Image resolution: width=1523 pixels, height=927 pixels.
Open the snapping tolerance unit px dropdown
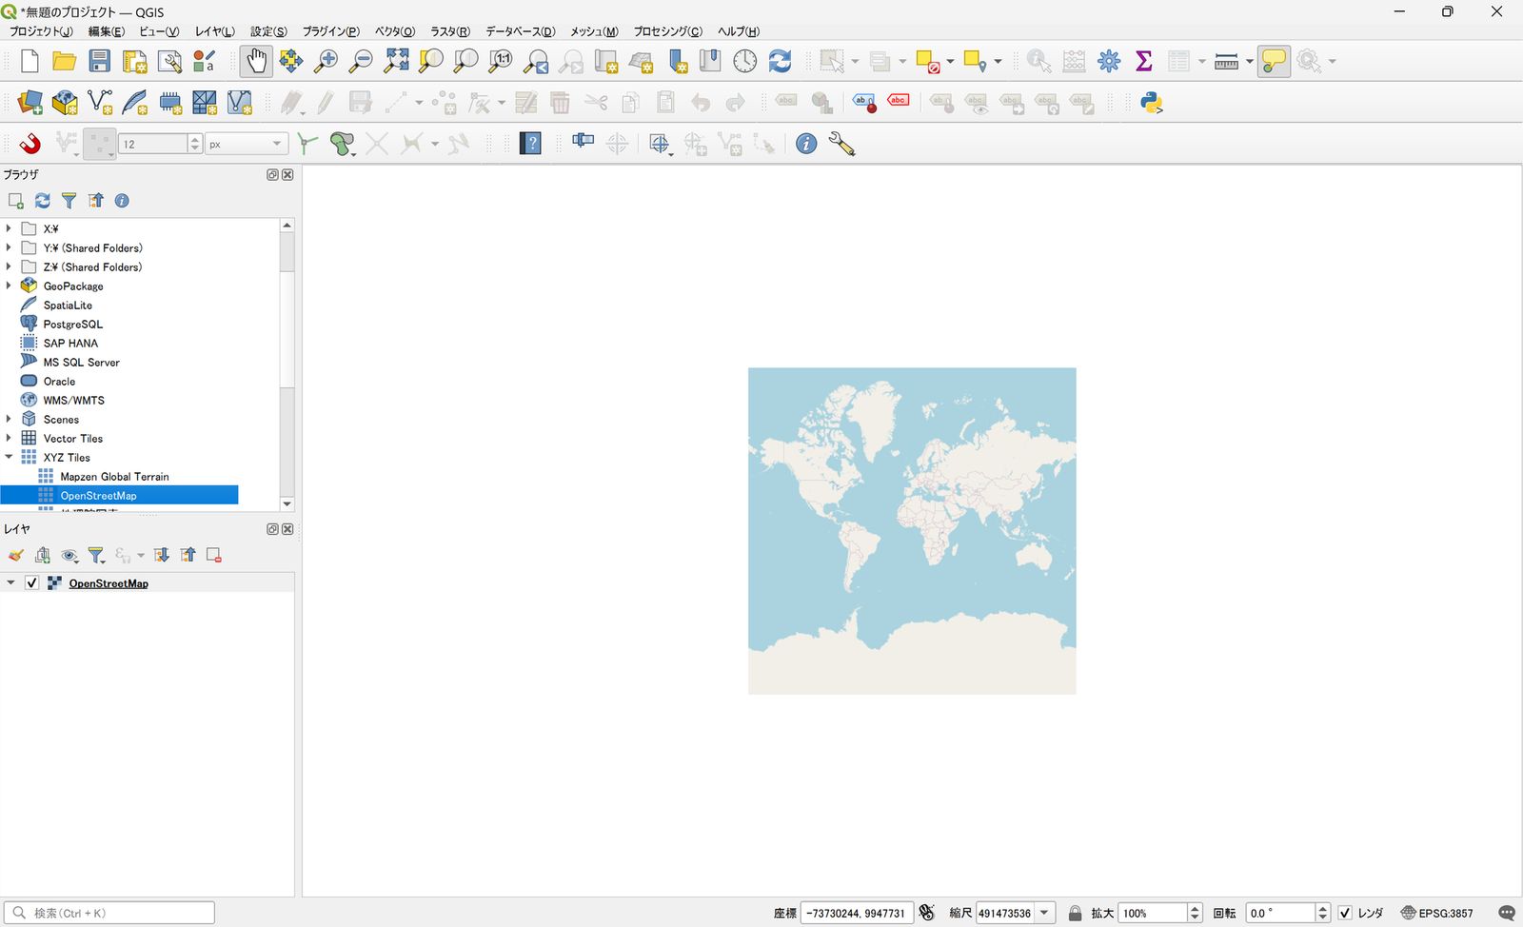coord(247,144)
